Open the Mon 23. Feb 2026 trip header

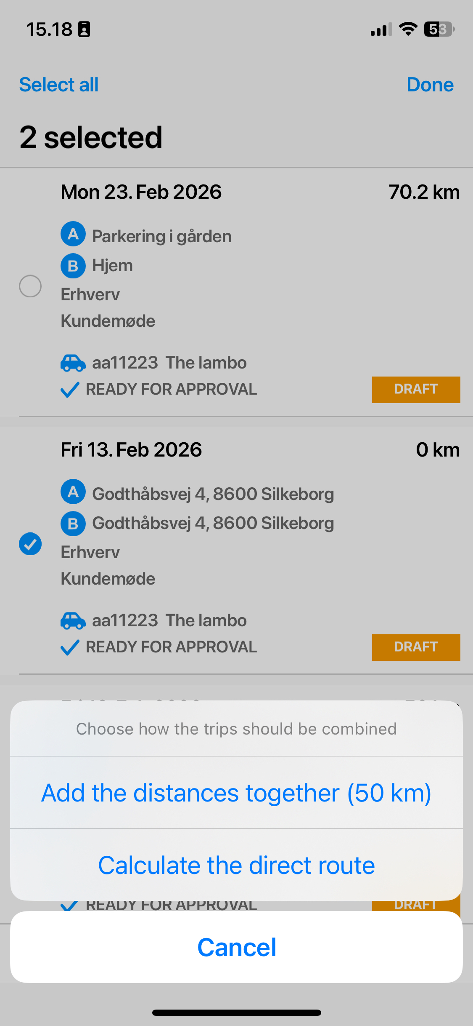pyautogui.click(x=141, y=192)
